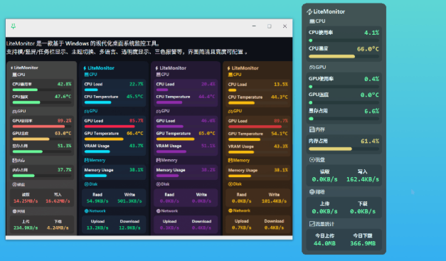Click the Download value 12.9KB/s in the blue theme
Image resolution: width=446 pixels, height=261 pixels.
[129, 228]
